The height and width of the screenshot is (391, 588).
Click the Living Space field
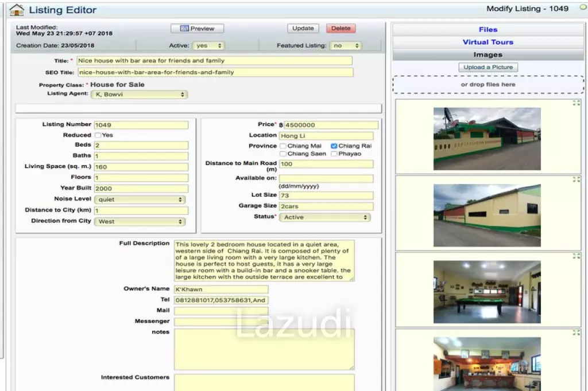[141, 167]
